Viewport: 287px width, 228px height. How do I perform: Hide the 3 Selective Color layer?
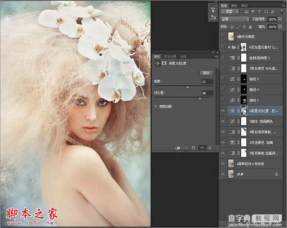pos(223,142)
